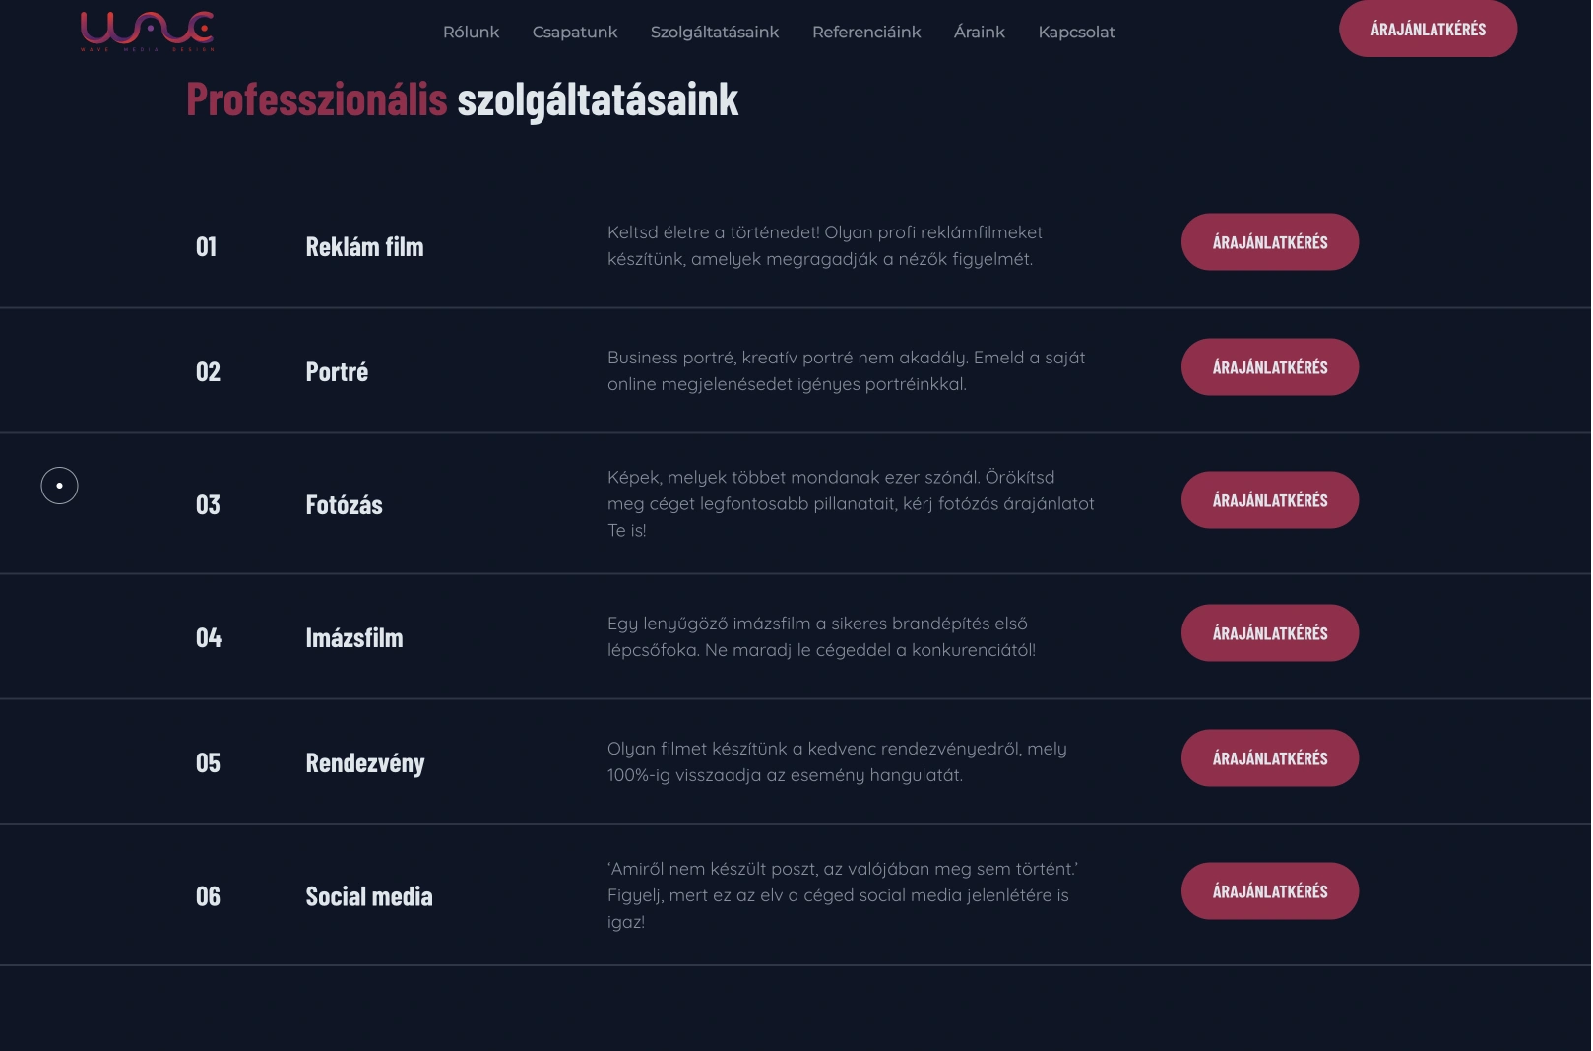
Task: Select the Social media service title
Action: coord(369,896)
